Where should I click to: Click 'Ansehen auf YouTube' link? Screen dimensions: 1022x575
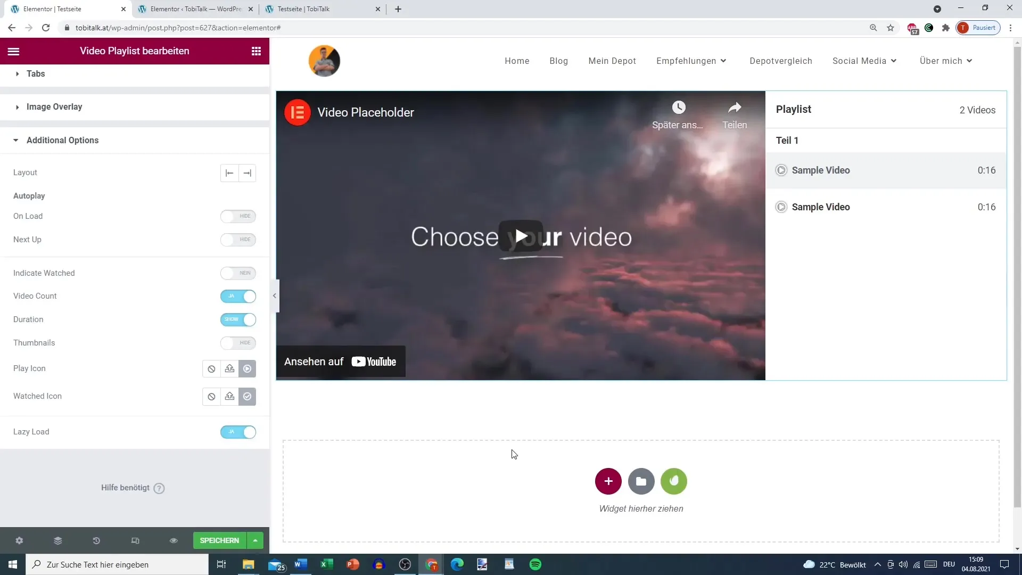click(x=340, y=362)
